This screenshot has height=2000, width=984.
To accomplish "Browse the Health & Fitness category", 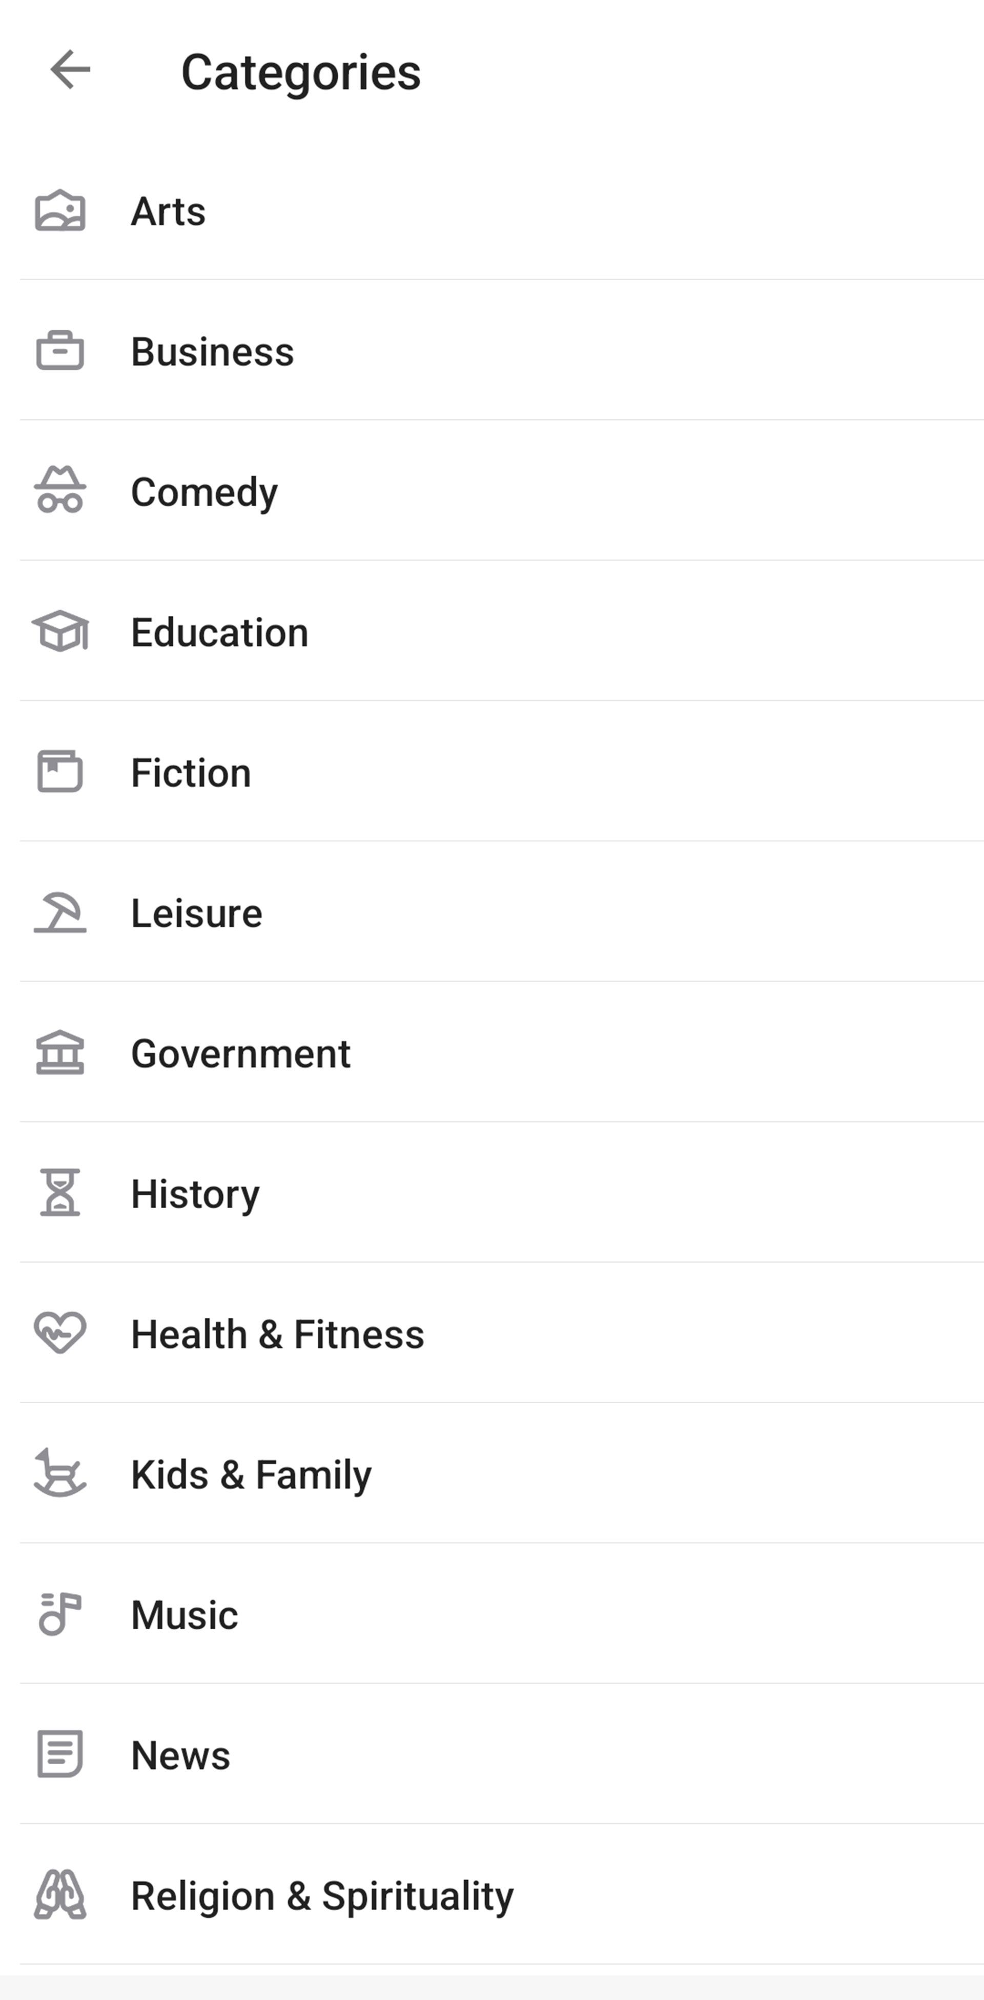I will [x=277, y=1334].
